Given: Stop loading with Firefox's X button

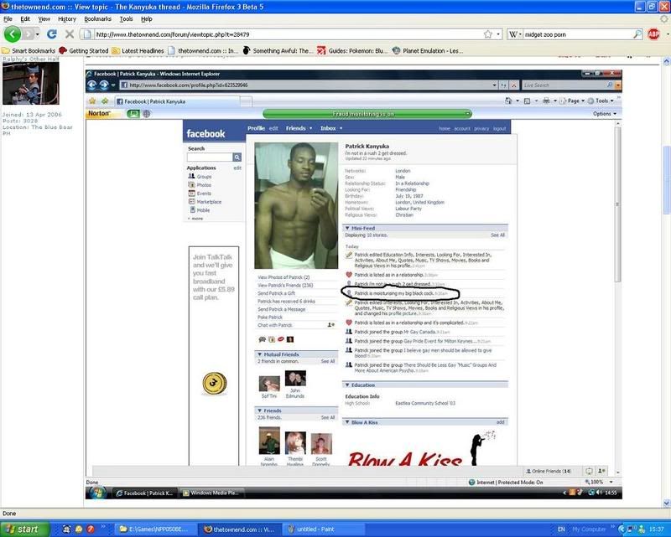Looking at the screenshot, I should click(x=70, y=34).
